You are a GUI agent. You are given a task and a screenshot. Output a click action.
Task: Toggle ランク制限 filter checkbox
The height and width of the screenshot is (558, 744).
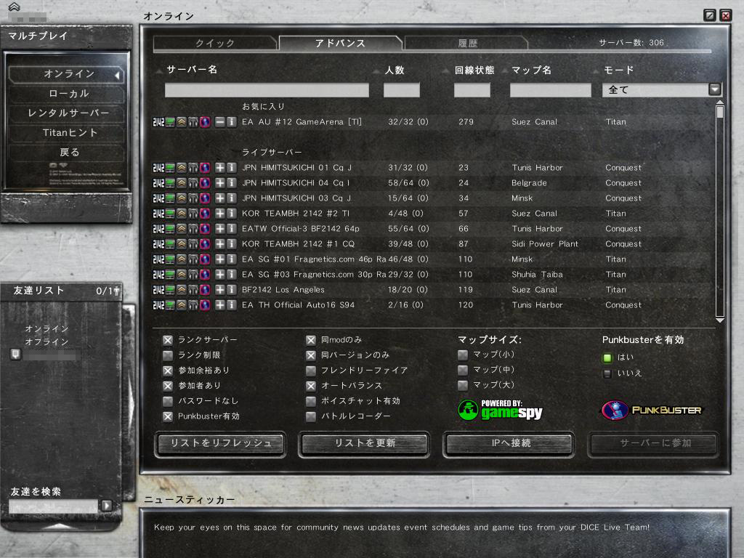[168, 355]
